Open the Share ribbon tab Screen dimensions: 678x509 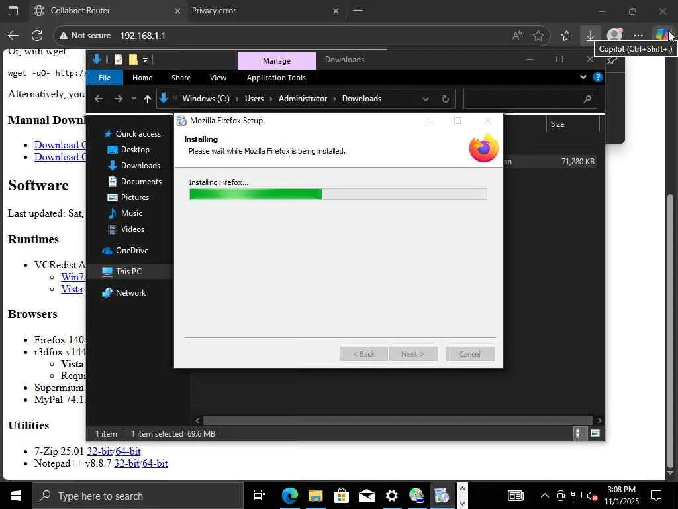(x=181, y=78)
